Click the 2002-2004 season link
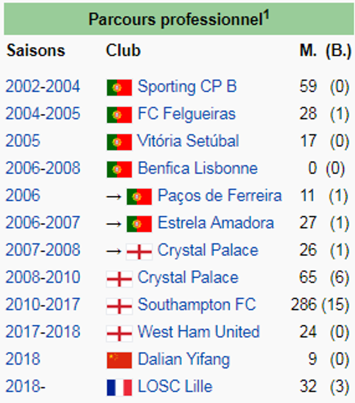 click(43, 87)
